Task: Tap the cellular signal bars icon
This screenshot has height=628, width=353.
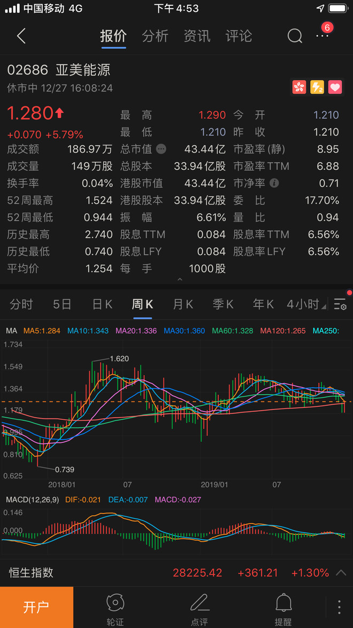Action: coord(12,9)
